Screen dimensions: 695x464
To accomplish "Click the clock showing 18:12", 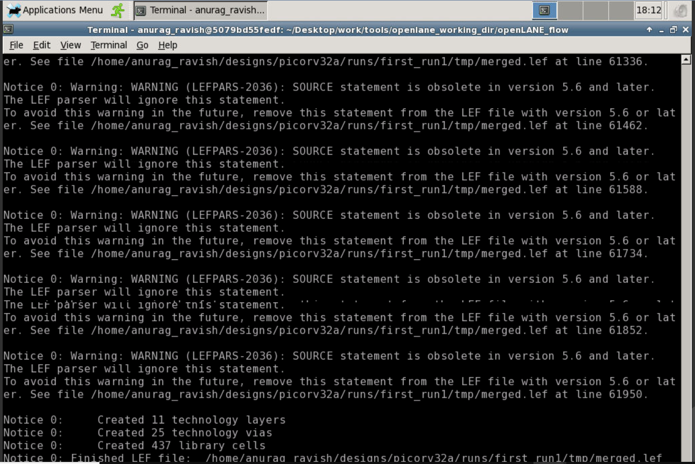I will 649,10.
